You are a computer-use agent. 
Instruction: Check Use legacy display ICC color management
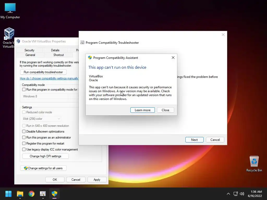tap(24, 149)
